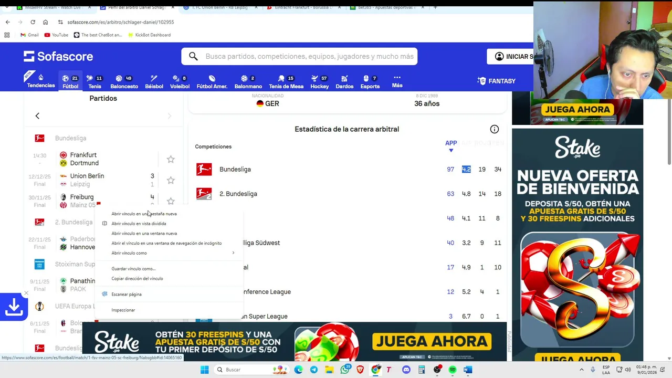Open Word from the taskbar
672x378 pixels.
[468, 370]
